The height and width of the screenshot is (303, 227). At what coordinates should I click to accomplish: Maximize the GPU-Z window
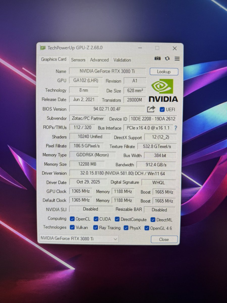tap(157, 48)
